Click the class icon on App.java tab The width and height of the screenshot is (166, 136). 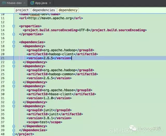(32, 3)
